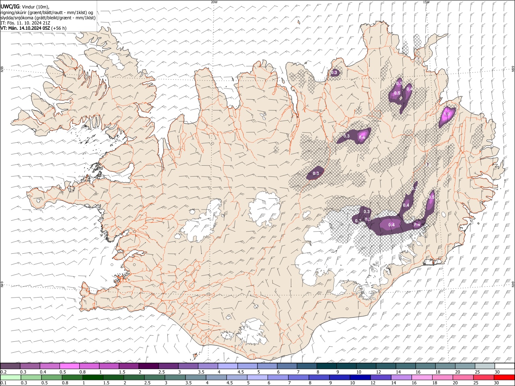Click the upper legend swatch labeled 4.5
This screenshot has width=515, height=386.
pos(247,366)
